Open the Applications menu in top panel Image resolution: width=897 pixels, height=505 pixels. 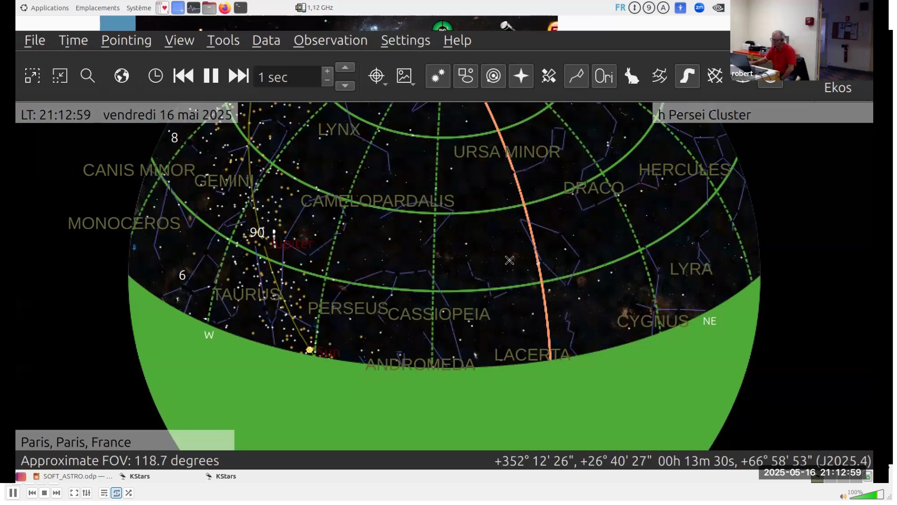click(45, 7)
